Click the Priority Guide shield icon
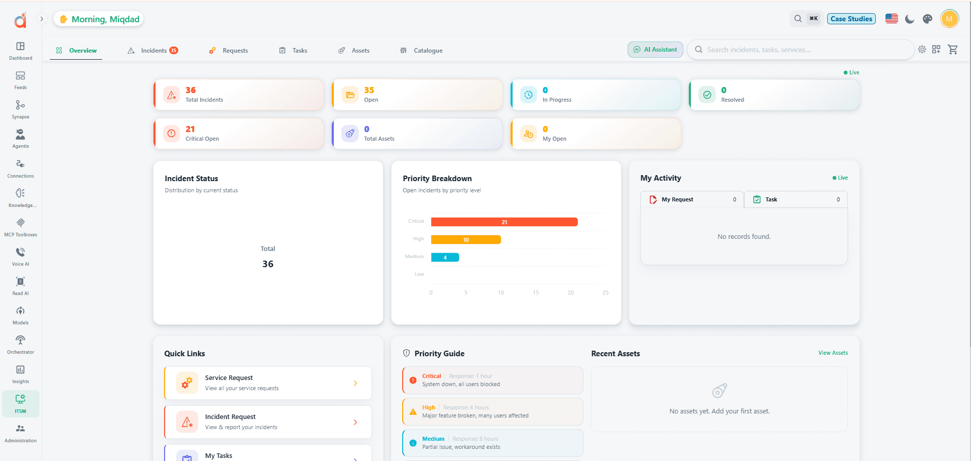Screen dimensions: 971x461 (406, 353)
